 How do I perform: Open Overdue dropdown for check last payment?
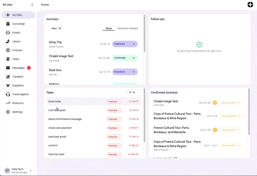(114, 128)
